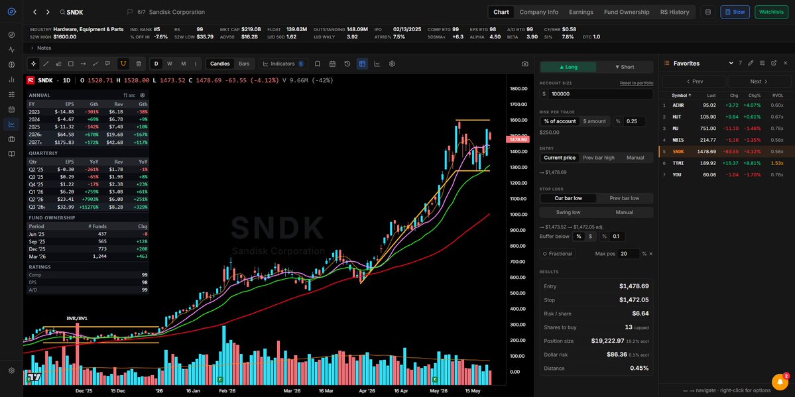Select the crosshair cursor tool
The width and height of the screenshot is (795, 397).
click(x=33, y=64)
